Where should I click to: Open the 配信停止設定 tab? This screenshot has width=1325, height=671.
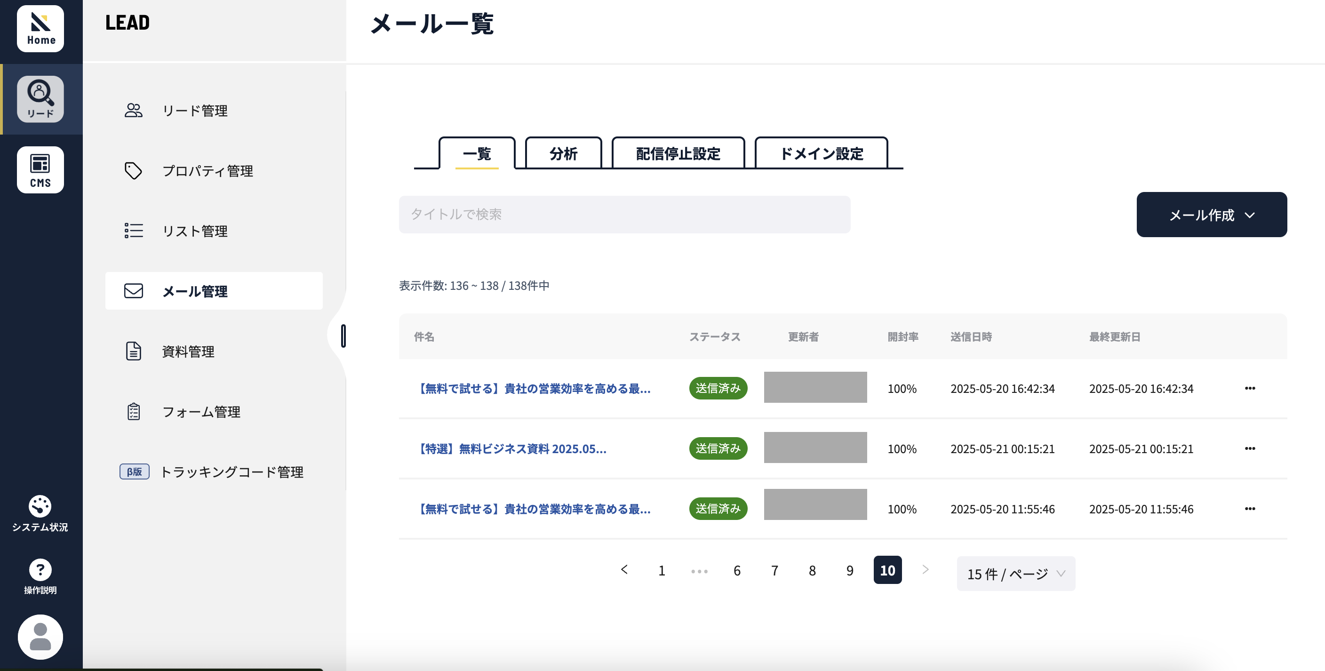click(x=678, y=153)
